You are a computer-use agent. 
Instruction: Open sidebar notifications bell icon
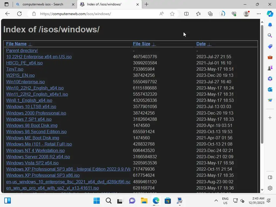[270, 25]
